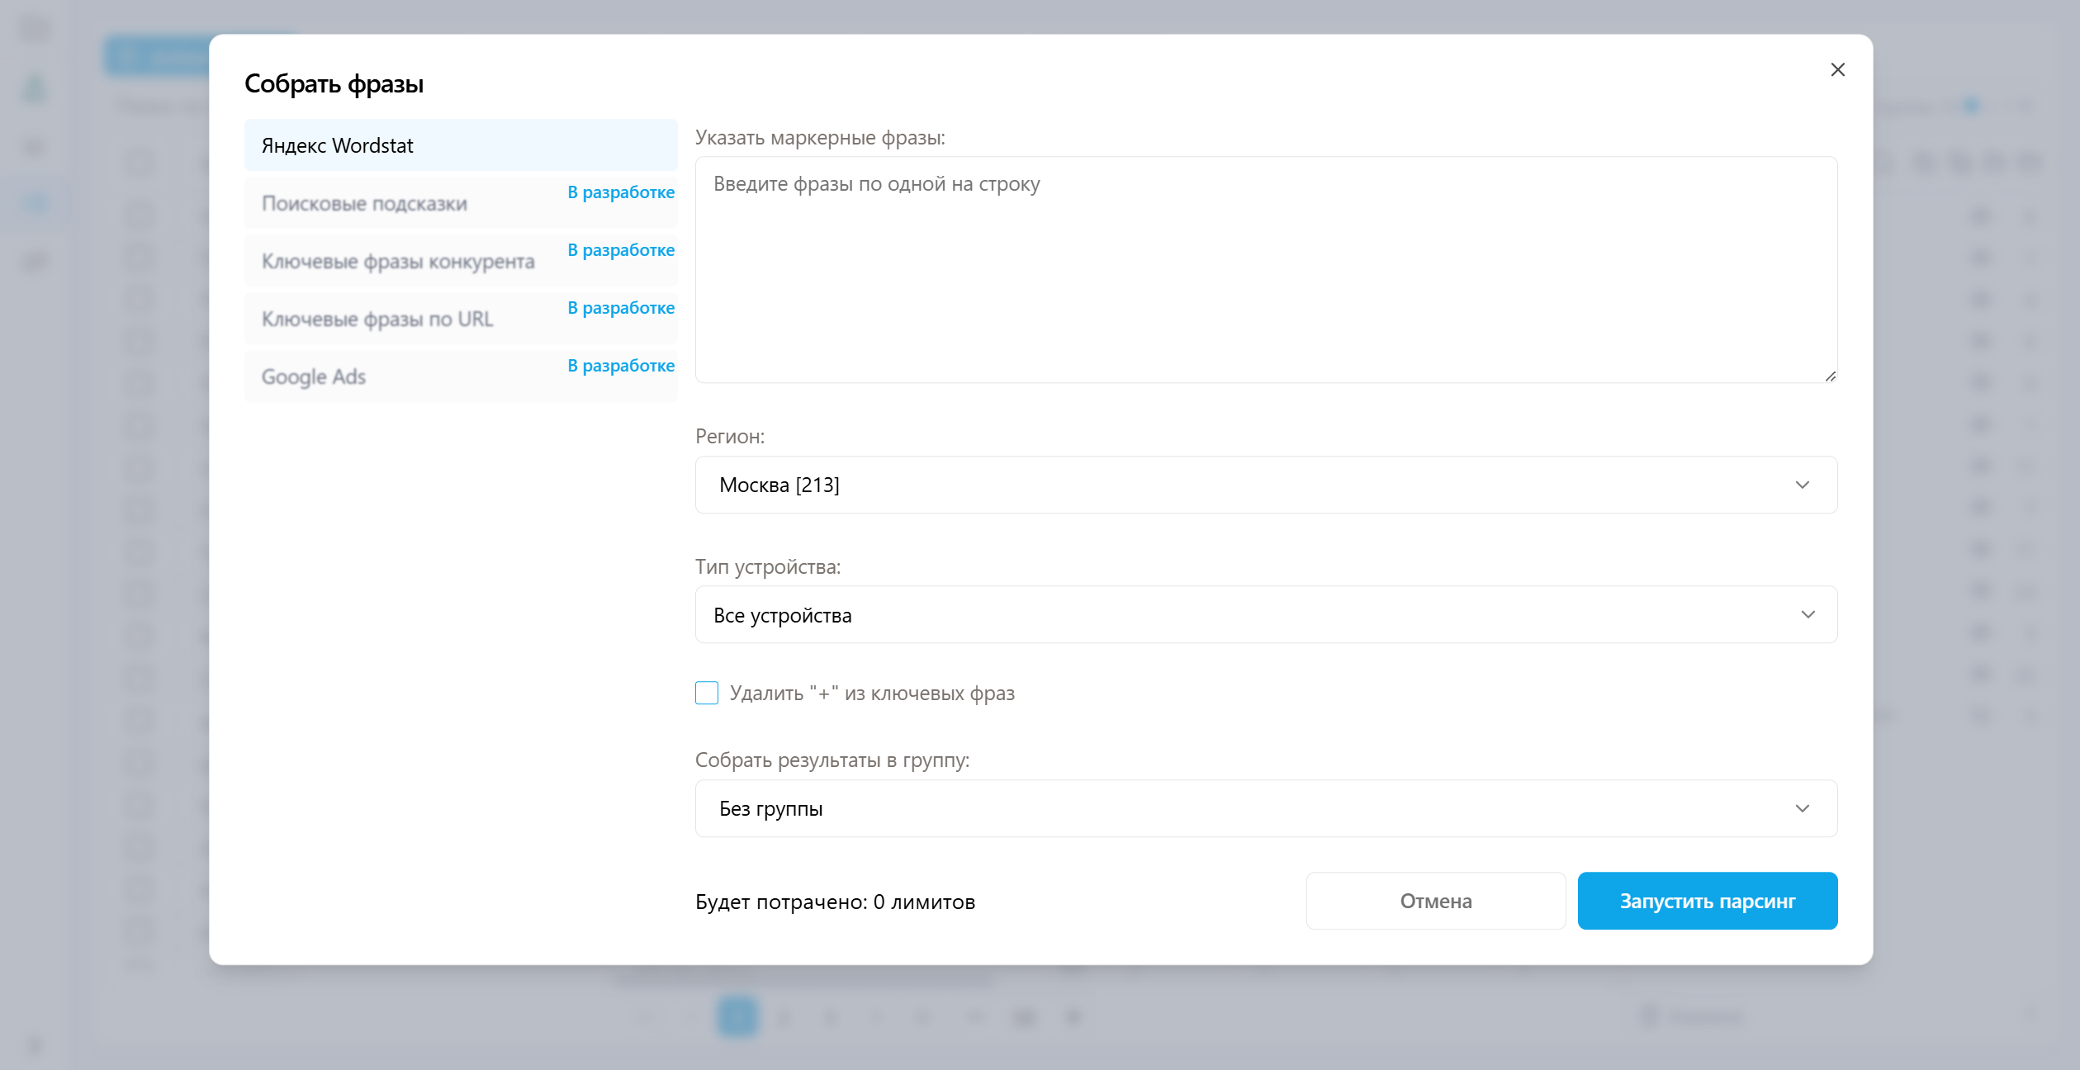The width and height of the screenshot is (2080, 1070).
Task: Focus the marker phrases text area
Action: coord(1265,269)
